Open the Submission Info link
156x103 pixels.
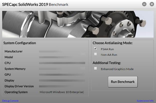click(145, 101)
